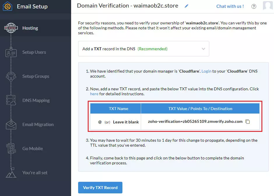Go to Setup Groups step
This screenshot has height=196, width=274.
pyautogui.click(x=36, y=76)
